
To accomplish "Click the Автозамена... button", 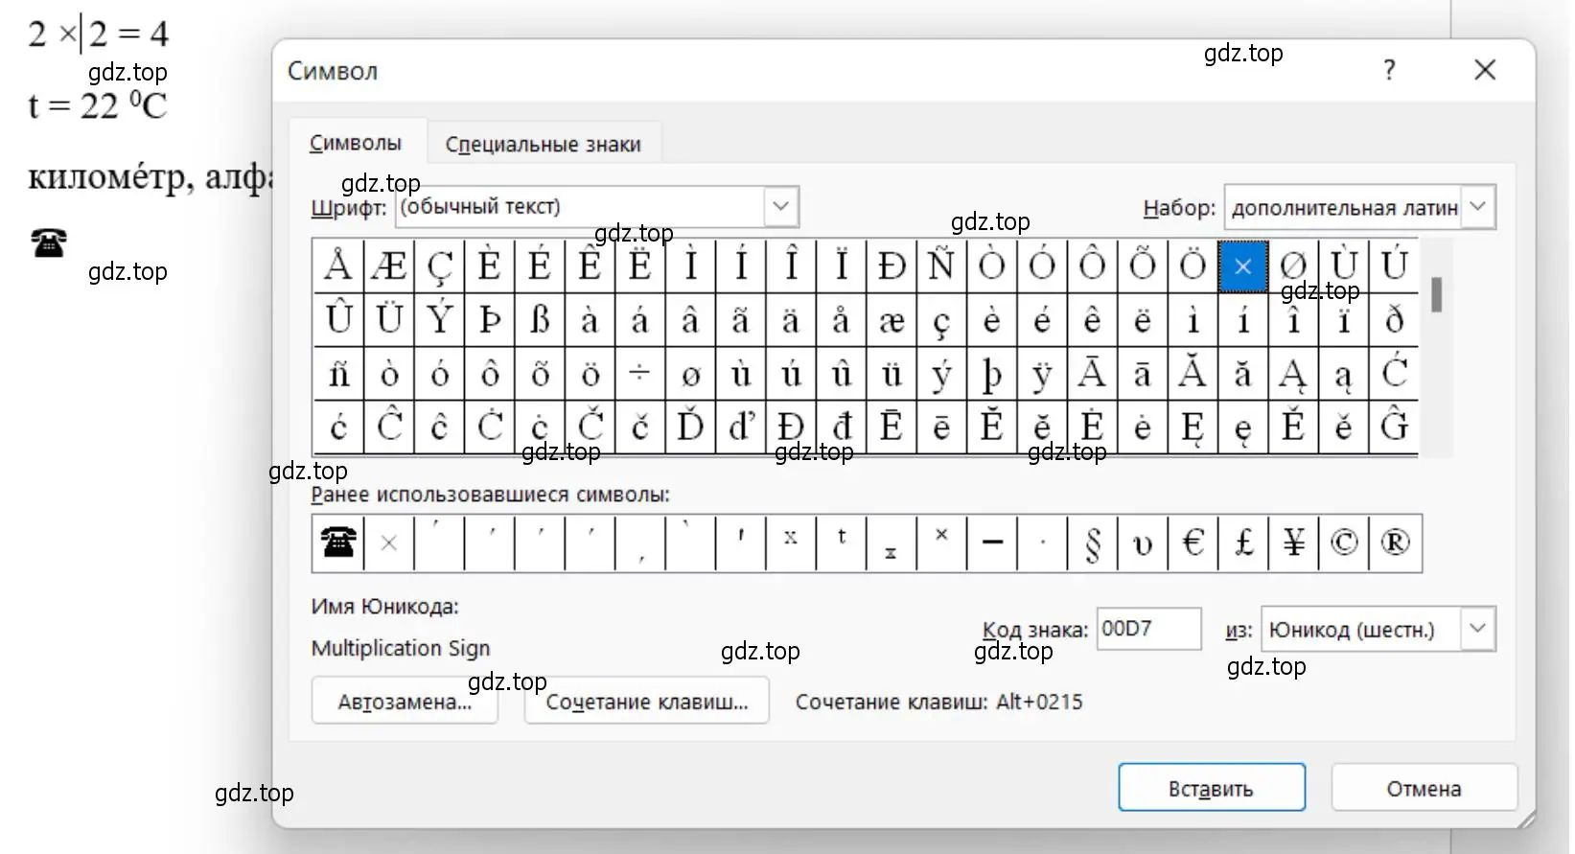I will 405,702.
